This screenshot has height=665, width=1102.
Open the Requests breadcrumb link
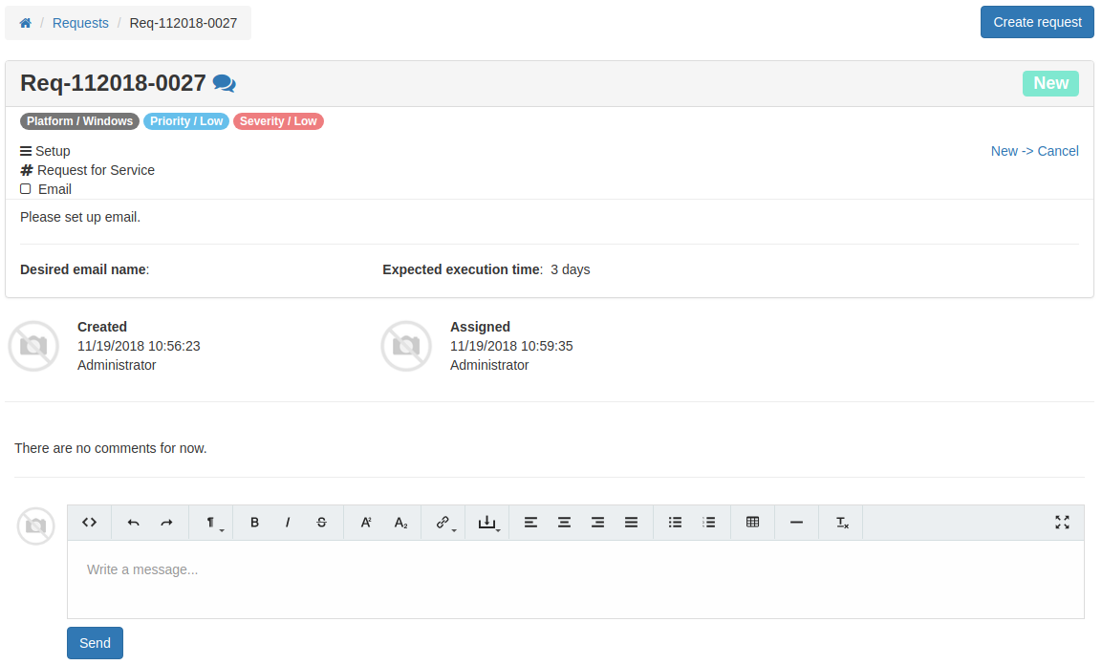81,23
